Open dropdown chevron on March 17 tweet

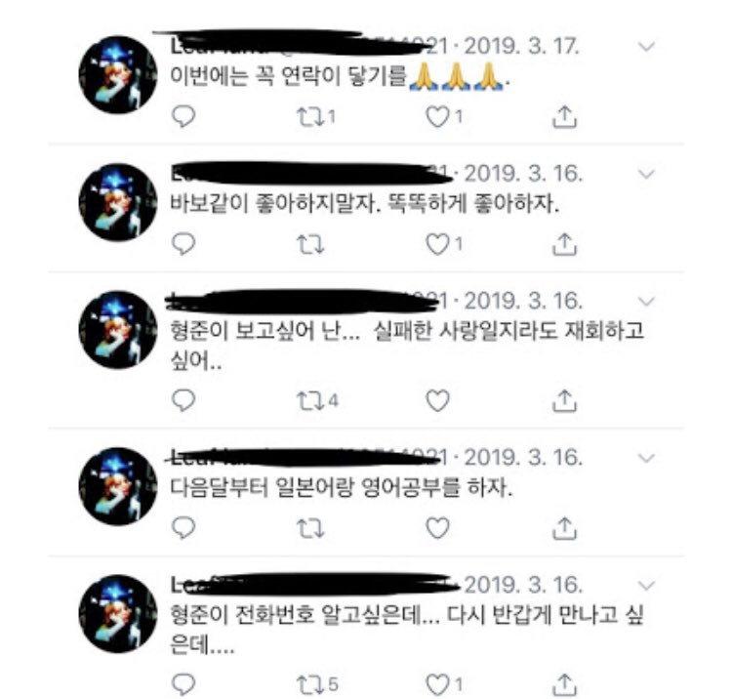click(646, 46)
